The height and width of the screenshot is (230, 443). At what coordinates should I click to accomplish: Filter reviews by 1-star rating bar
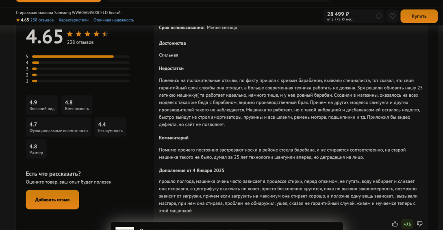pos(80,81)
